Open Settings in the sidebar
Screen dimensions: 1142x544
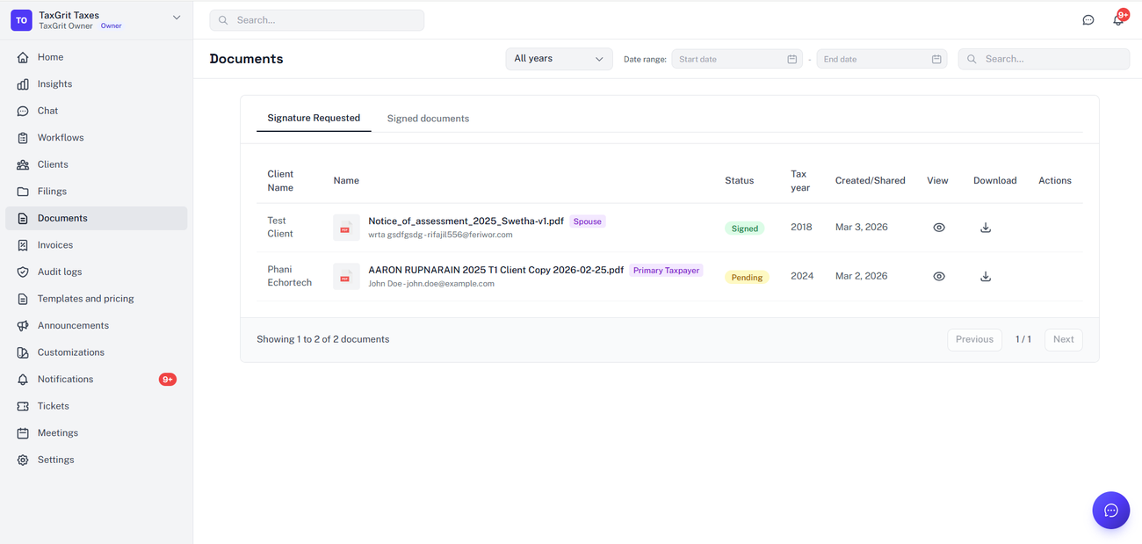click(x=96, y=460)
